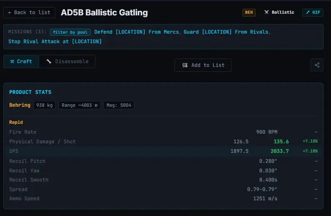Go back via Back to list button
Viewport: 331px width, 216px height.
(30, 12)
